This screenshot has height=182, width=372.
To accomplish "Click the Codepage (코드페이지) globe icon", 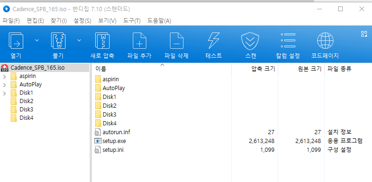I will [325, 40].
